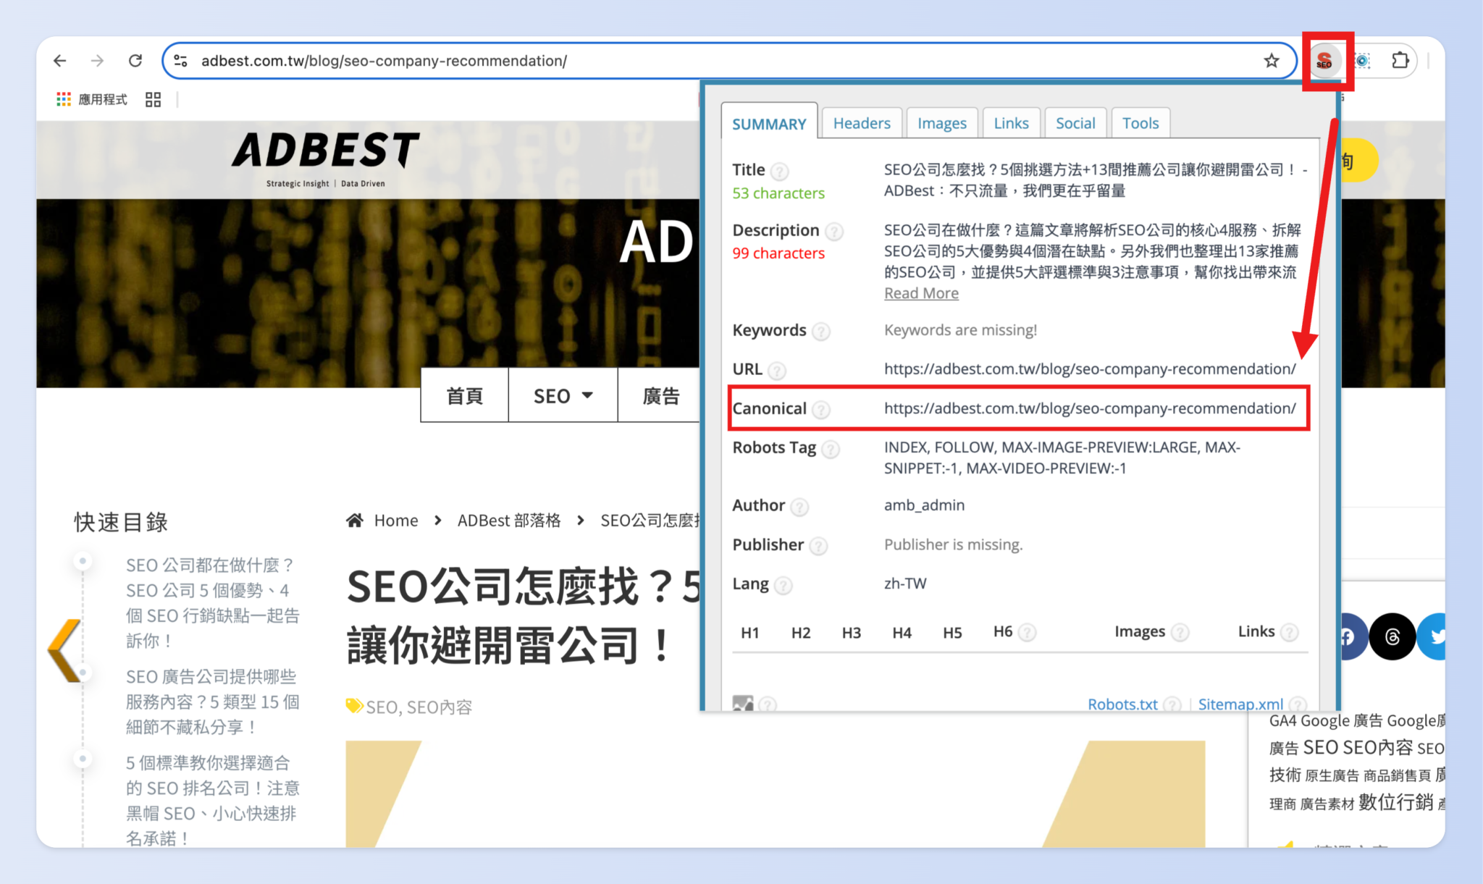Open the Robots.txt link

pyautogui.click(x=1122, y=704)
